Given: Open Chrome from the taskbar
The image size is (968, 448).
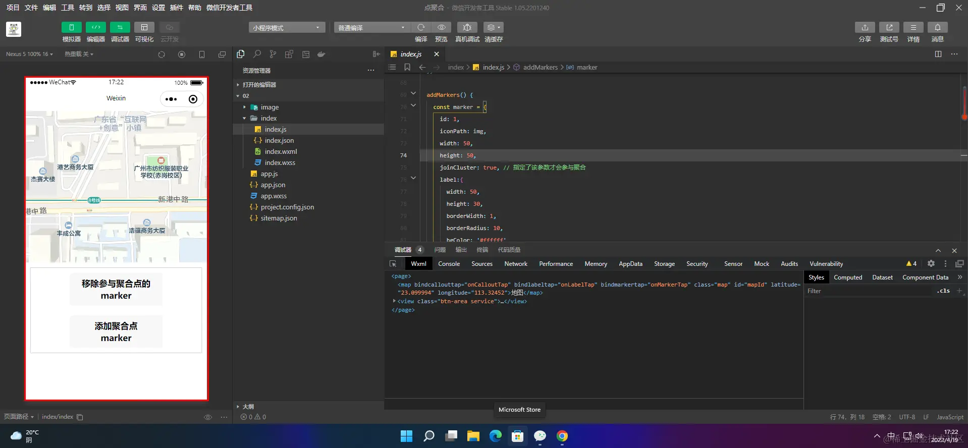Looking at the screenshot, I should (x=562, y=436).
